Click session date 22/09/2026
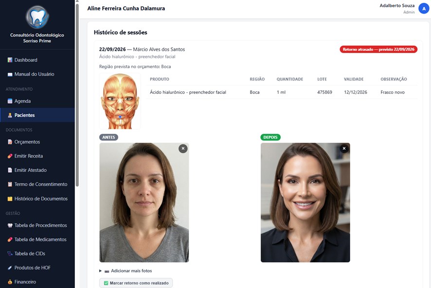 click(x=112, y=50)
